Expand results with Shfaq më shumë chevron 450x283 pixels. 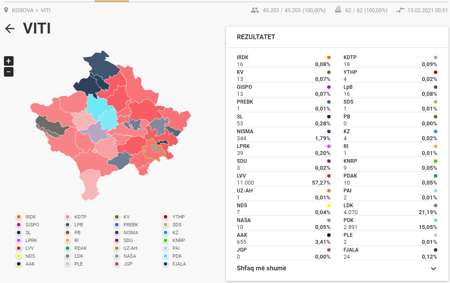pyautogui.click(x=433, y=269)
